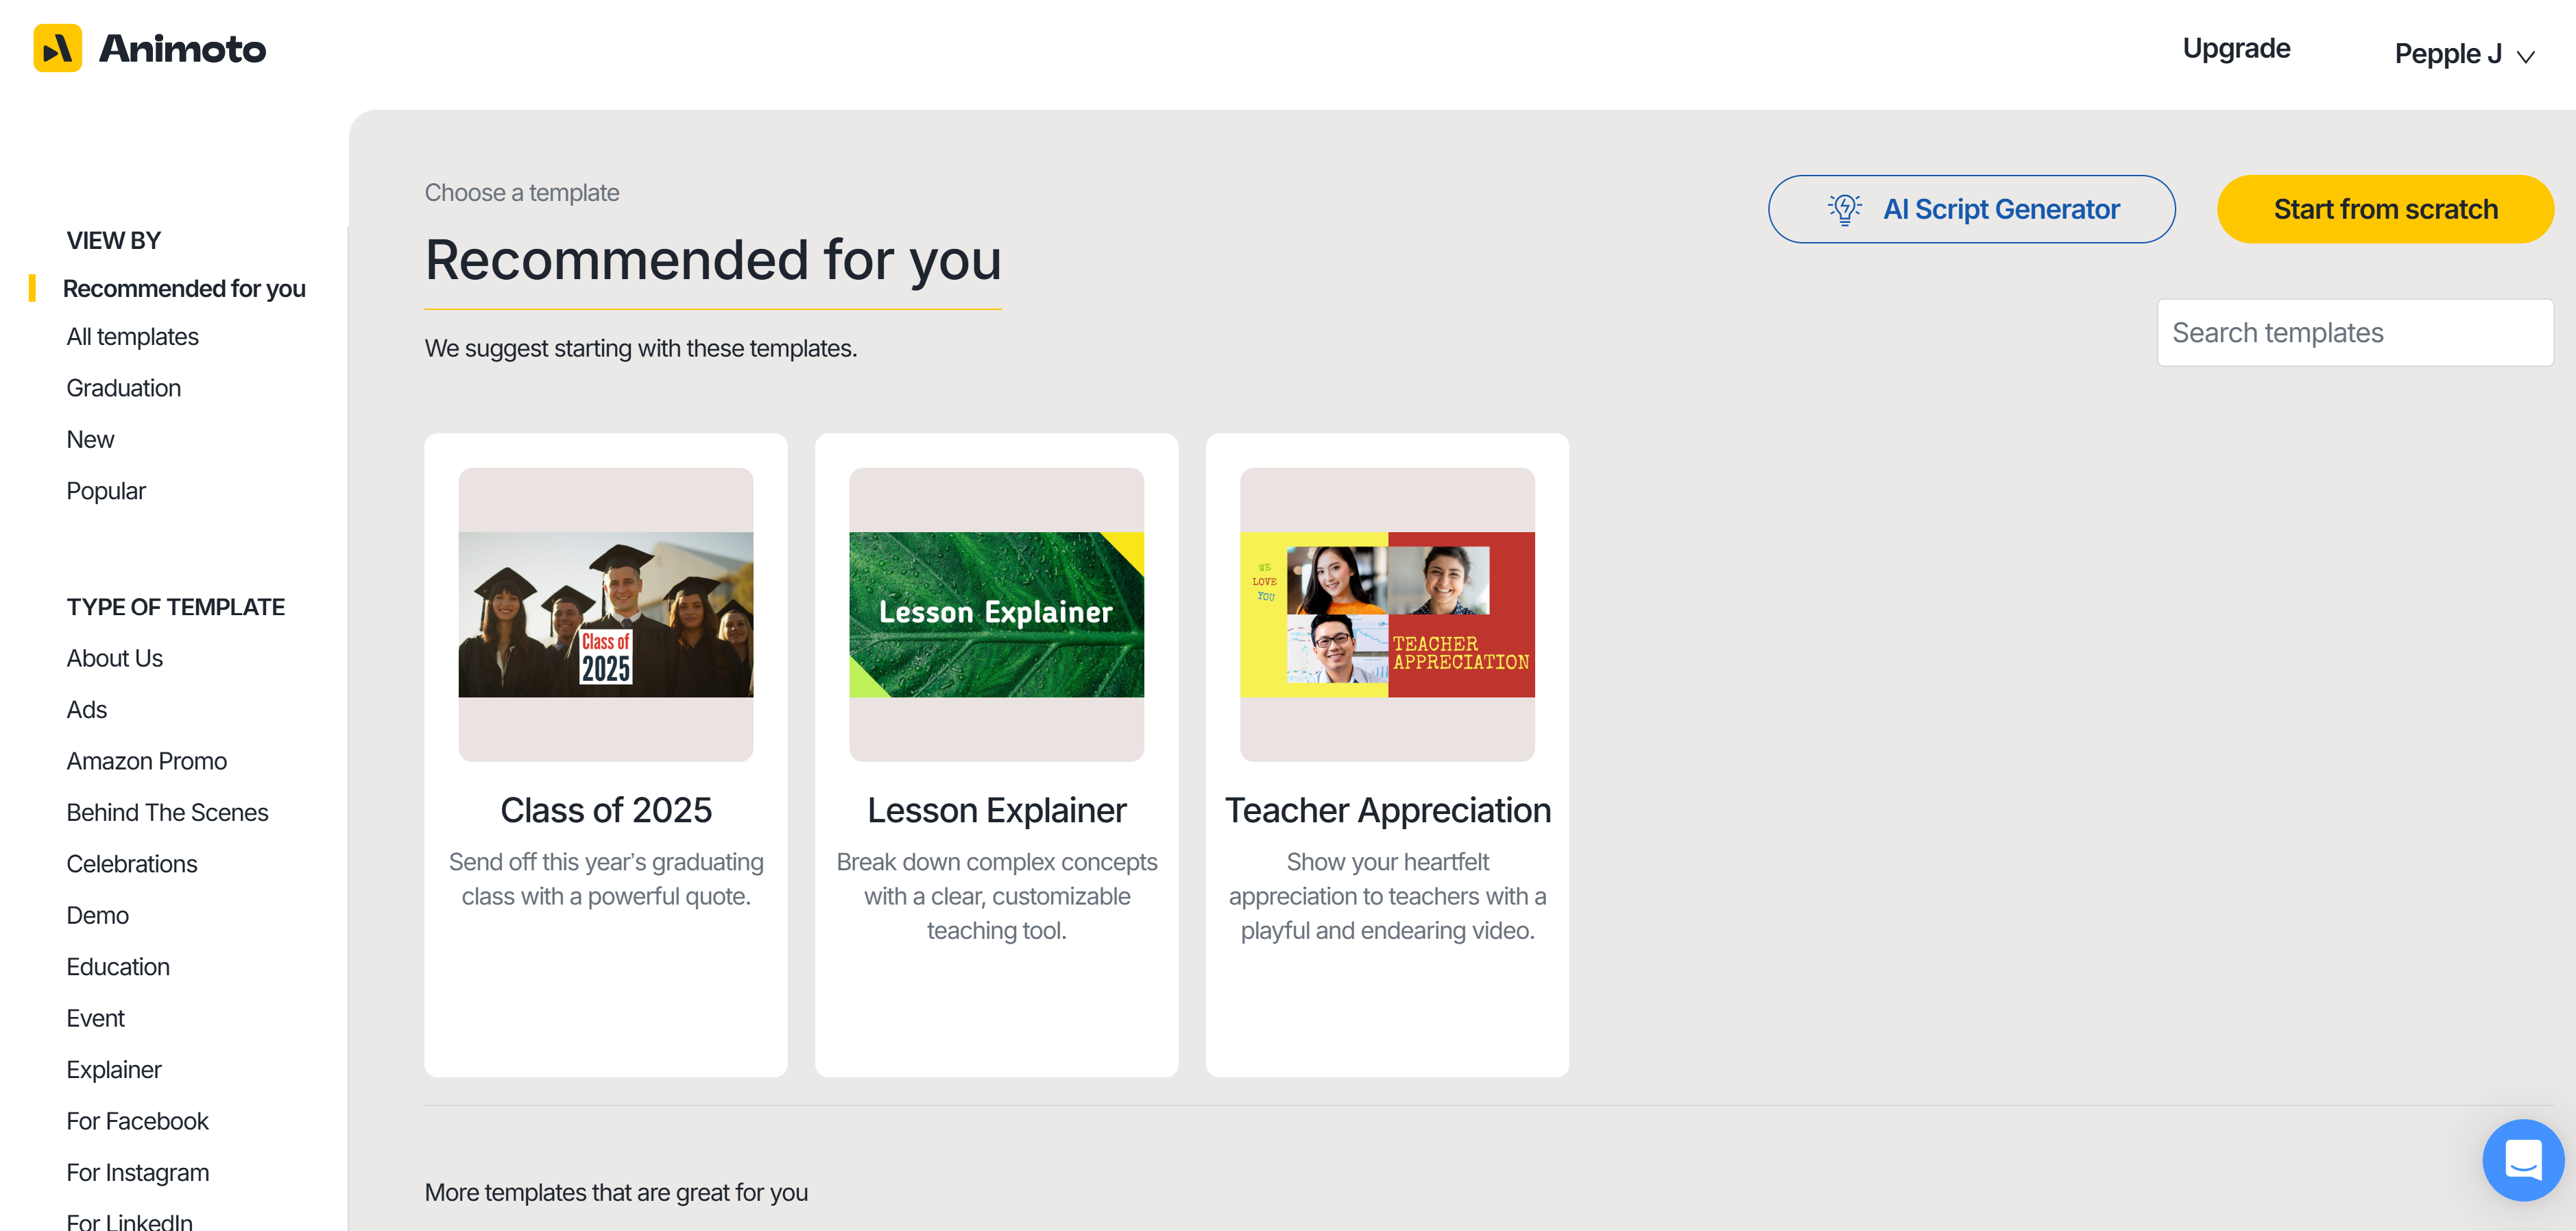Show New templates
This screenshot has height=1231, width=2576.
coord(90,440)
